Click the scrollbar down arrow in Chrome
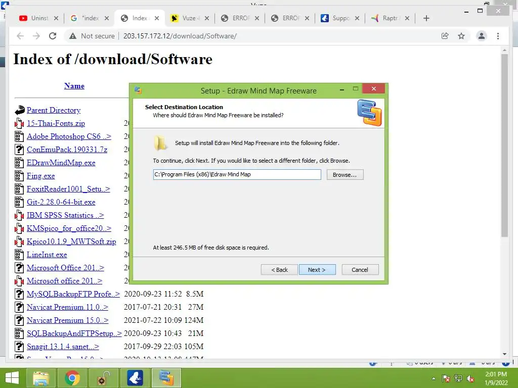This screenshot has height=388, width=518. (x=504, y=354)
